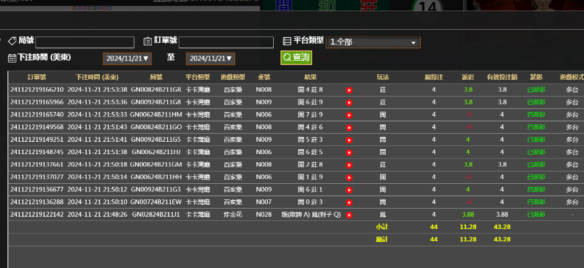Click the 平台類型 list icon

[x=287, y=41]
